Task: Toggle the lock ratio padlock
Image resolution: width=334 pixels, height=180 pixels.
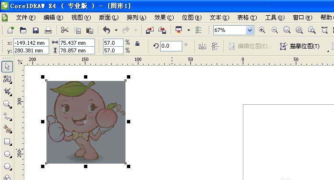Action: 137,43
